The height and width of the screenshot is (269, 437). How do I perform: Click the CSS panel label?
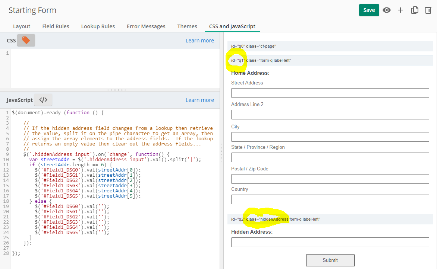coord(11,41)
